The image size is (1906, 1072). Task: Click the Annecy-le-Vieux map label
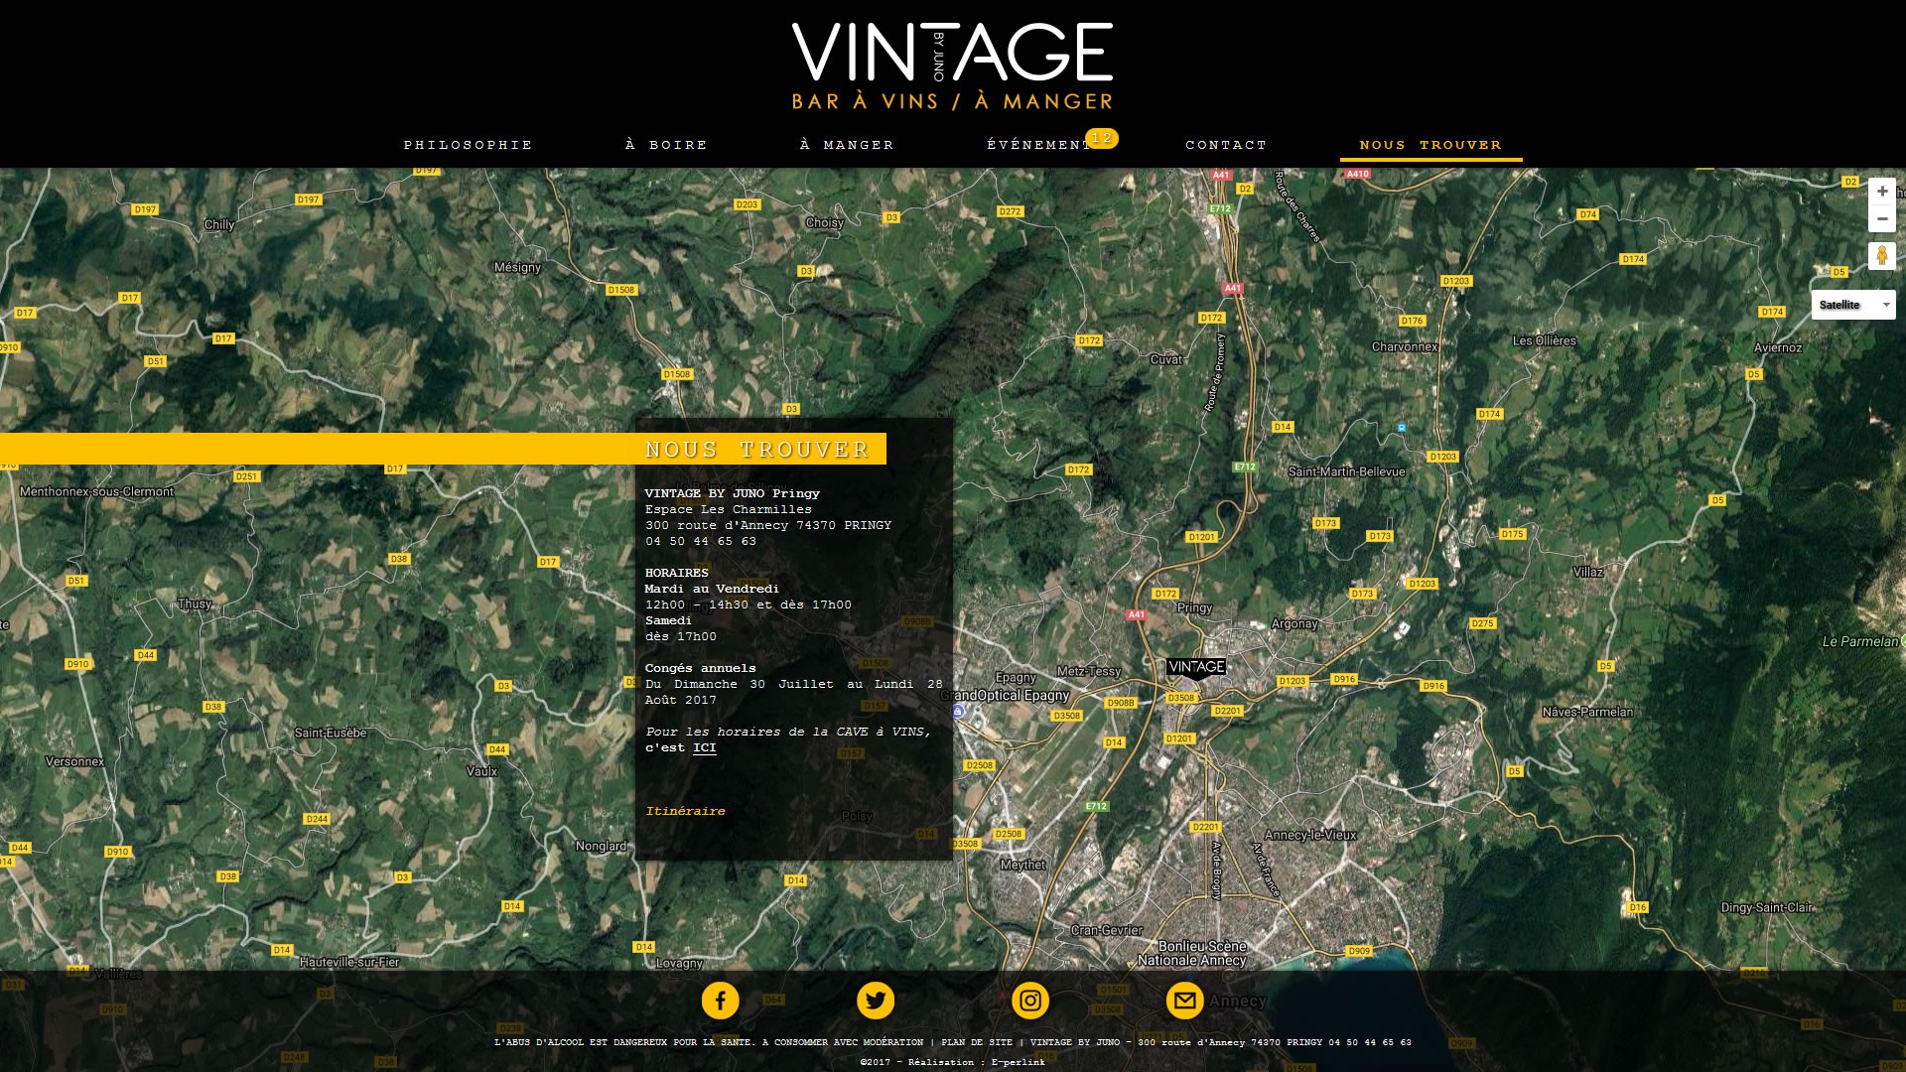pyautogui.click(x=1310, y=835)
